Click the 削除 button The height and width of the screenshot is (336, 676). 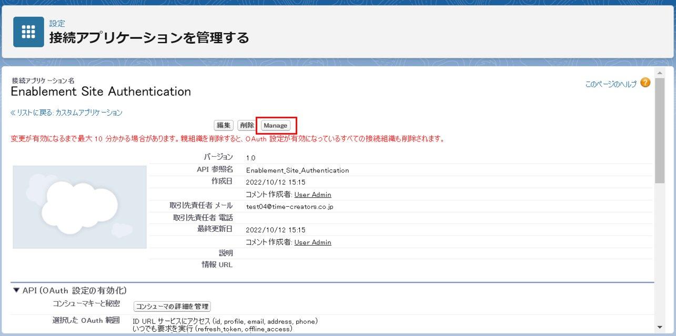pyautogui.click(x=246, y=125)
